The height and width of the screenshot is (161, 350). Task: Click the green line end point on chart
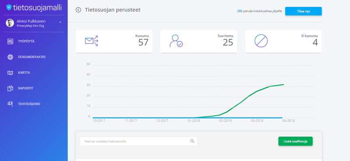283,85
